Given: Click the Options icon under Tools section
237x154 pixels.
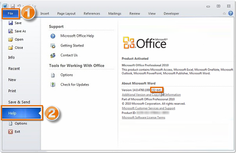Looking at the screenshot, I should [53, 75].
